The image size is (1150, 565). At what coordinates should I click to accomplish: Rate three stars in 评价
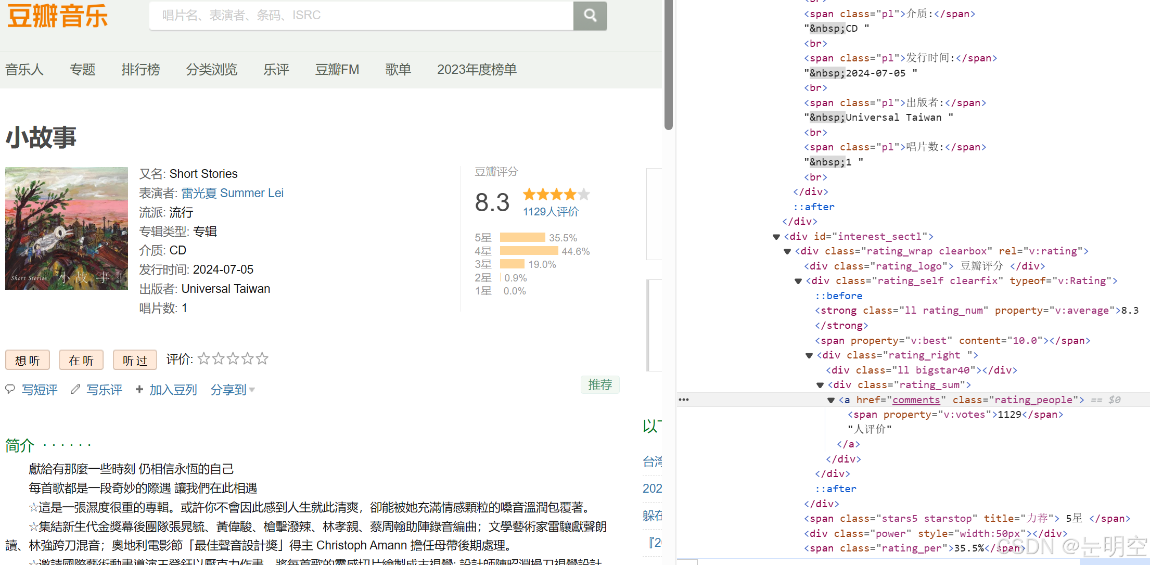pos(233,358)
